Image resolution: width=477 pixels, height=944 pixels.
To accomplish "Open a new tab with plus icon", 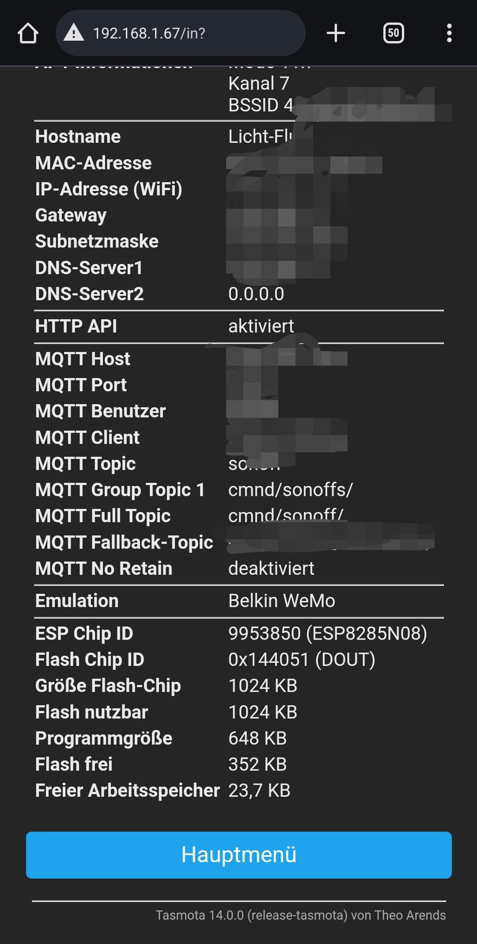I will point(336,33).
